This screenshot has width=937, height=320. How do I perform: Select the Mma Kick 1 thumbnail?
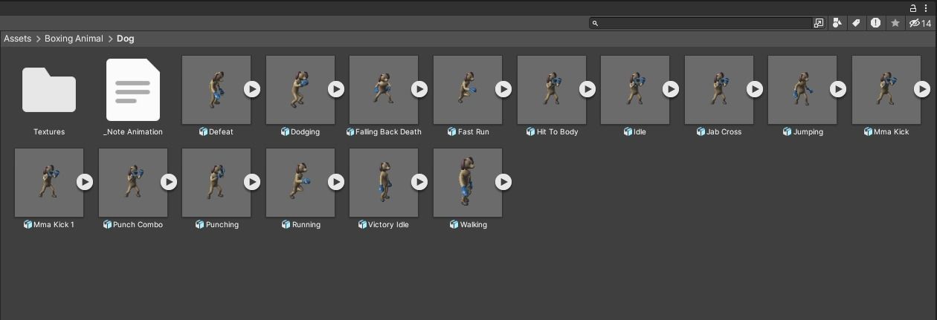click(x=49, y=183)
